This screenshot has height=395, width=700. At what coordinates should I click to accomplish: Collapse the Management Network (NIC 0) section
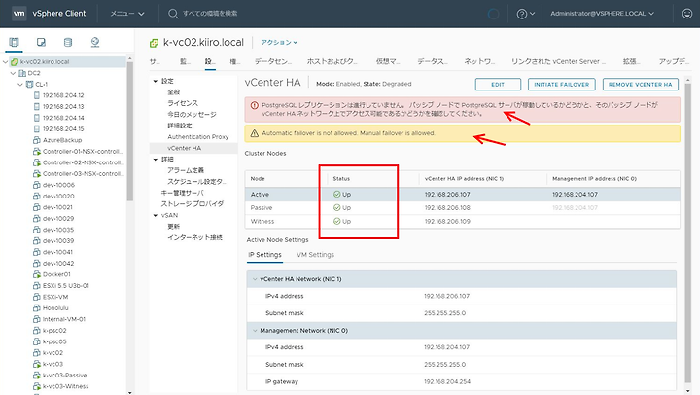pyautogui.click(x=255, y=331)
